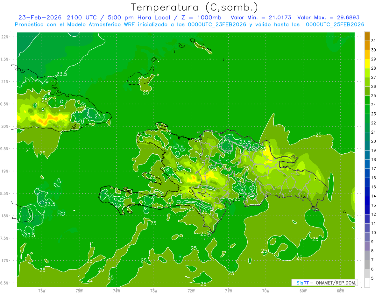
Task: Click the orange colorbar segment between 30 and 31
Action: click(367, 45)
